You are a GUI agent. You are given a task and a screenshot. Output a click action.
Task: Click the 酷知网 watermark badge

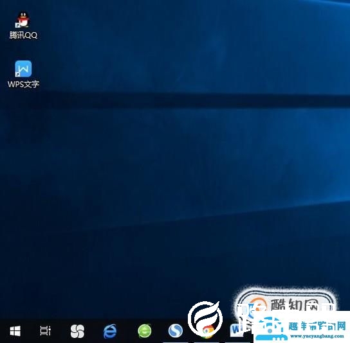tap(286, 302)
